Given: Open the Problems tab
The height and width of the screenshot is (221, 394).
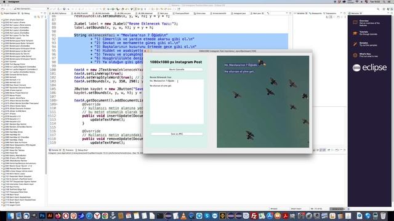Looking at the screenshot, I should (68, 150).
